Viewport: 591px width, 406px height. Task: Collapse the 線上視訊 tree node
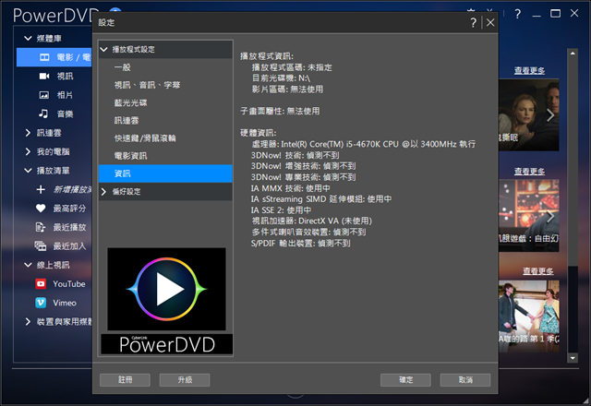tap(28, 265)
